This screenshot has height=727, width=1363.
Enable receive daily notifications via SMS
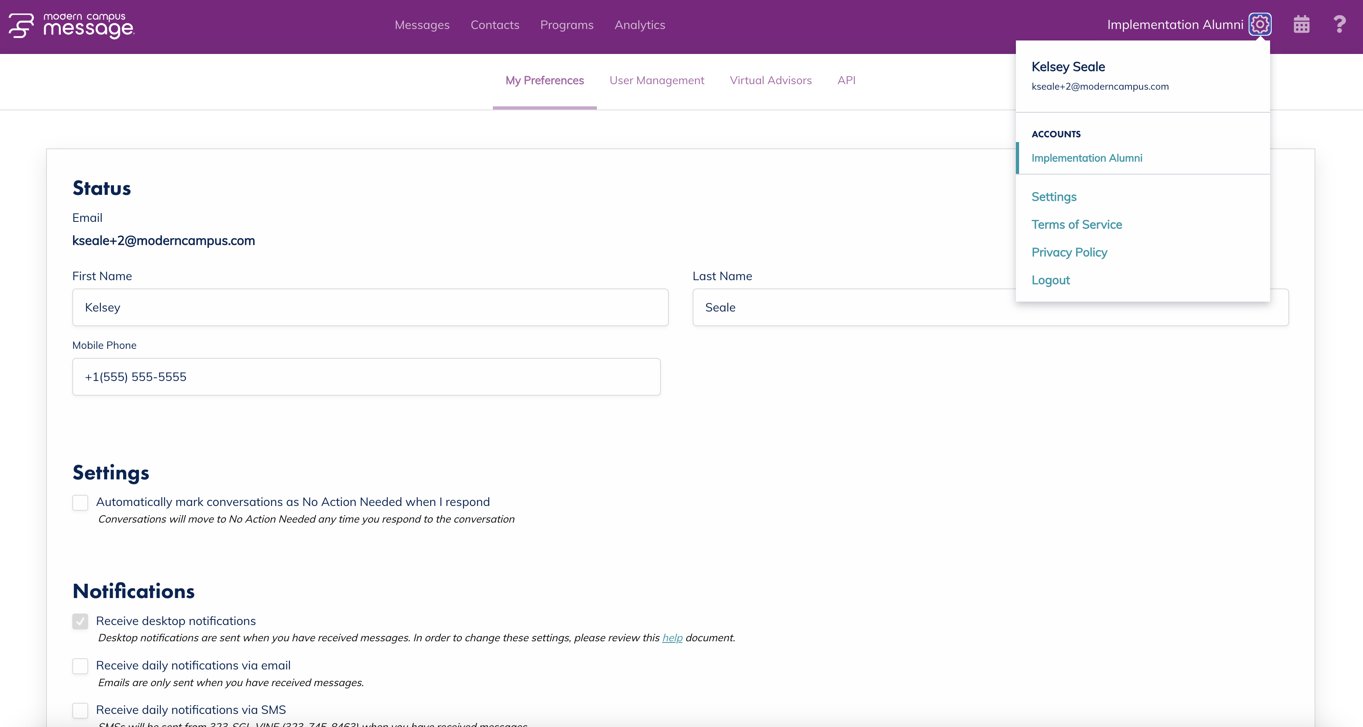click(x=80, y=710)
